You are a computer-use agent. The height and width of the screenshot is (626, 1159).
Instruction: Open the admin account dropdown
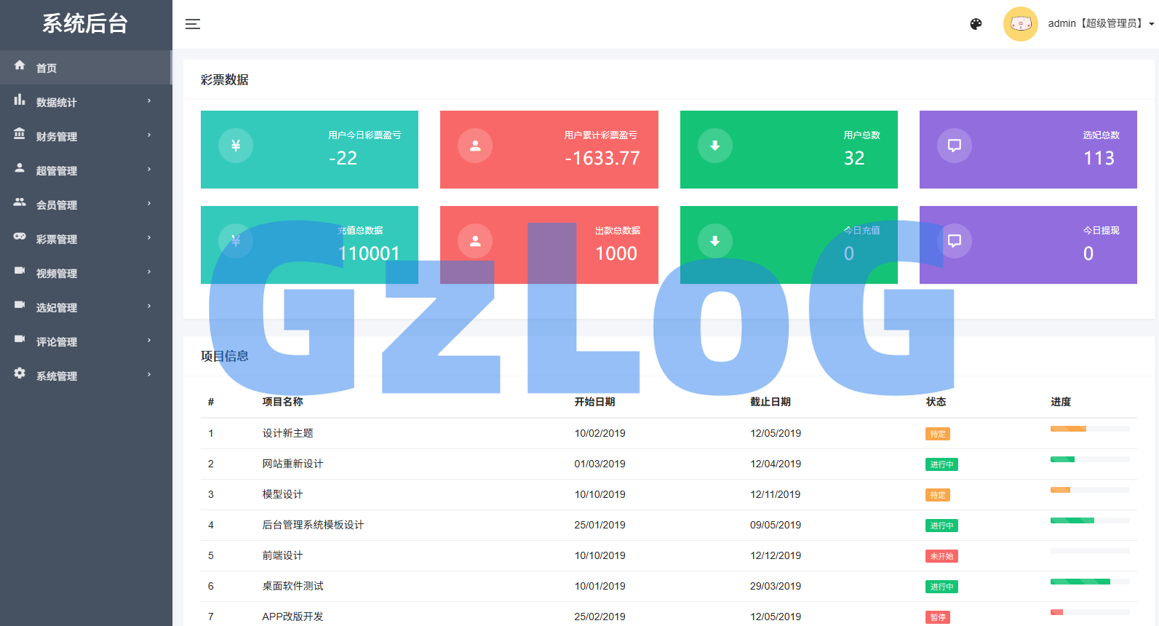[x=1099, y=24]
